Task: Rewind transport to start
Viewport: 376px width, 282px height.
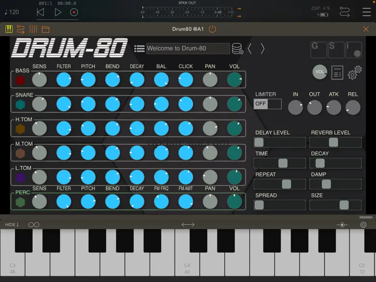Action: click(x=40, y=12)
